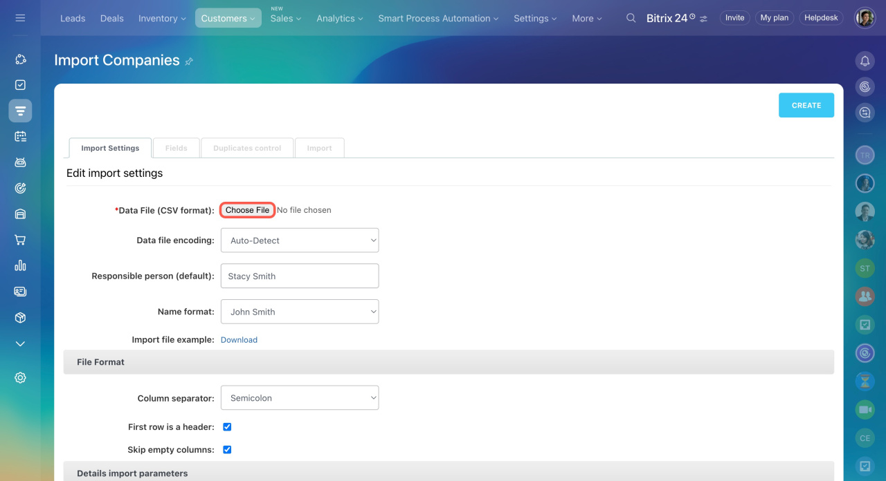Open the search magnifier in top bar
Viewport: 886px width, 481px height.
click(x=631, y=18)
